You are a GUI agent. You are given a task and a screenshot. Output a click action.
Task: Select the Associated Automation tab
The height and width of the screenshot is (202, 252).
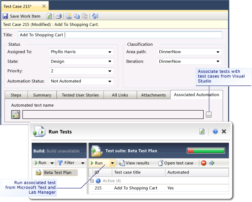tap(197, 95)
